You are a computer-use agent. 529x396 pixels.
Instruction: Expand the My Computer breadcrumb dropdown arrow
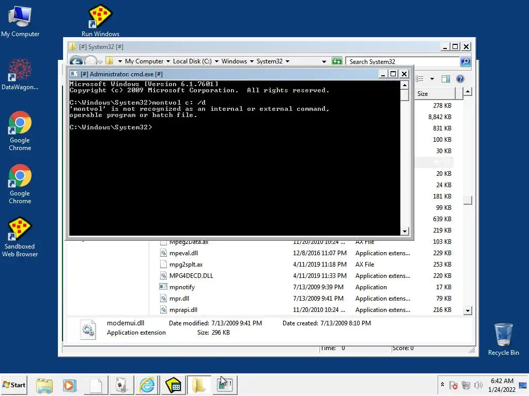(168, 61)
